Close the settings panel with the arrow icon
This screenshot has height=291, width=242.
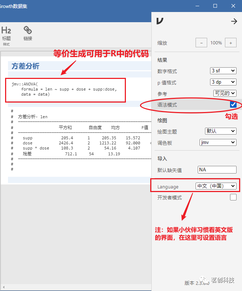click(234, 21)
